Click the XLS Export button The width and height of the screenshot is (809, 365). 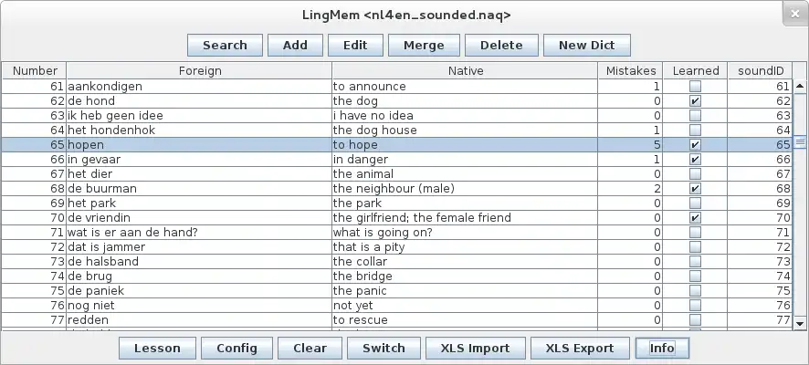point(580,348)
